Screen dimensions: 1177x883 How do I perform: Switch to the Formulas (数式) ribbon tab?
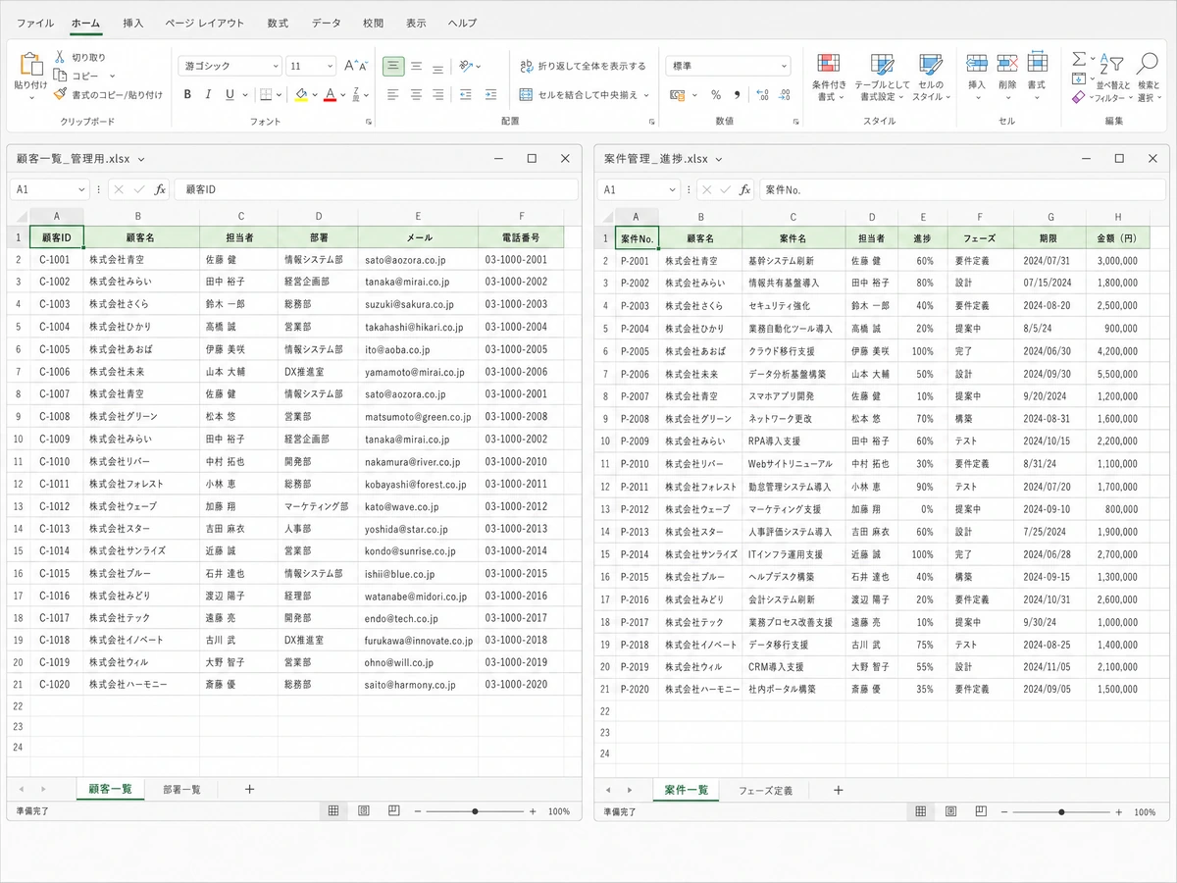[x=278, y=23]
